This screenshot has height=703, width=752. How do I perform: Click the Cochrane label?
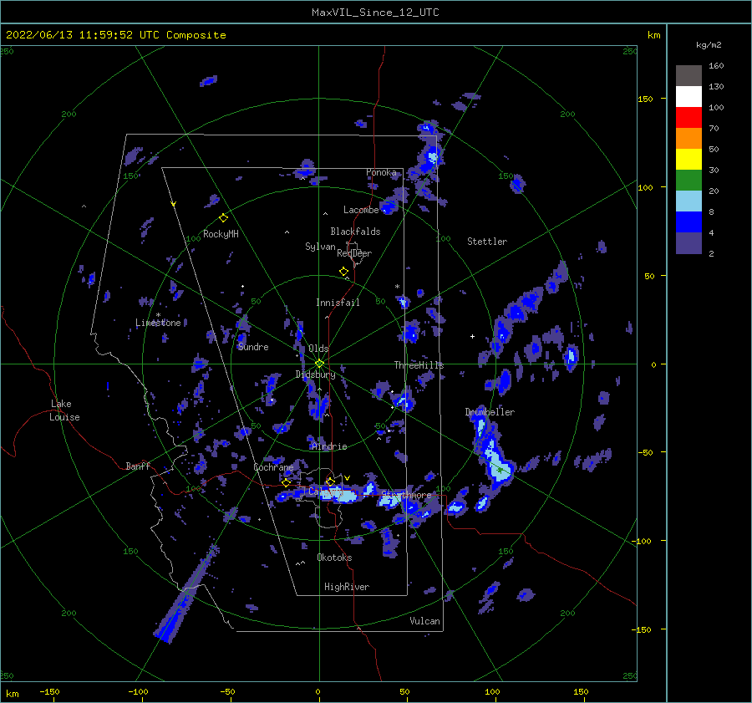click(x=273, y=467)
